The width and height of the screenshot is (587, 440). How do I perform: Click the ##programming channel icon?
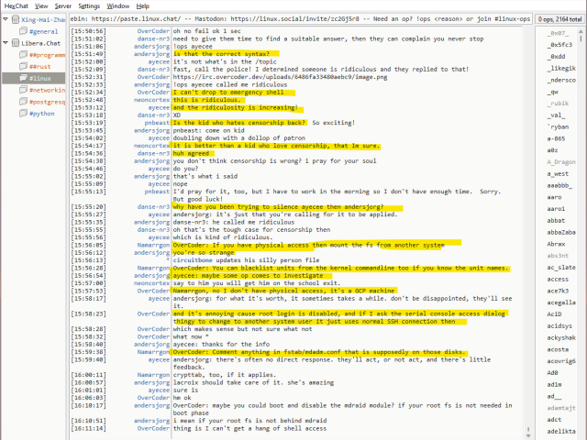23,54
